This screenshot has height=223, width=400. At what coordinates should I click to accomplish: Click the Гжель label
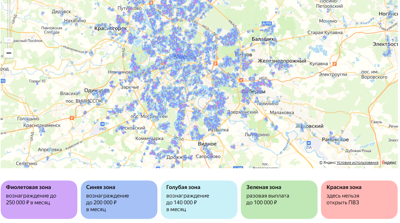(376, 122)
